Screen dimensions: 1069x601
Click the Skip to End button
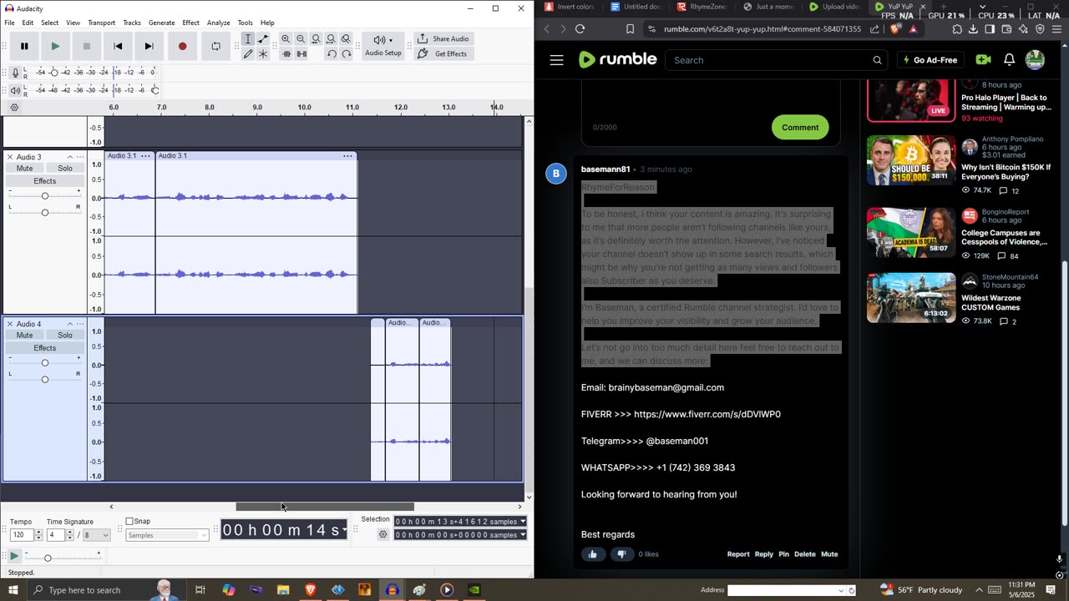tap(149, 46)
